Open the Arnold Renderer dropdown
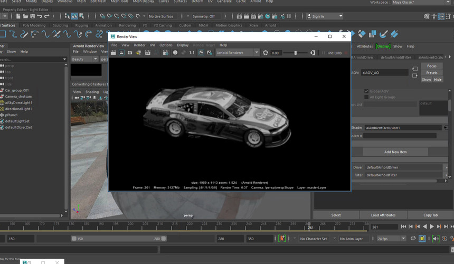This screenshot has width=454, height=264. pos(237,53)
